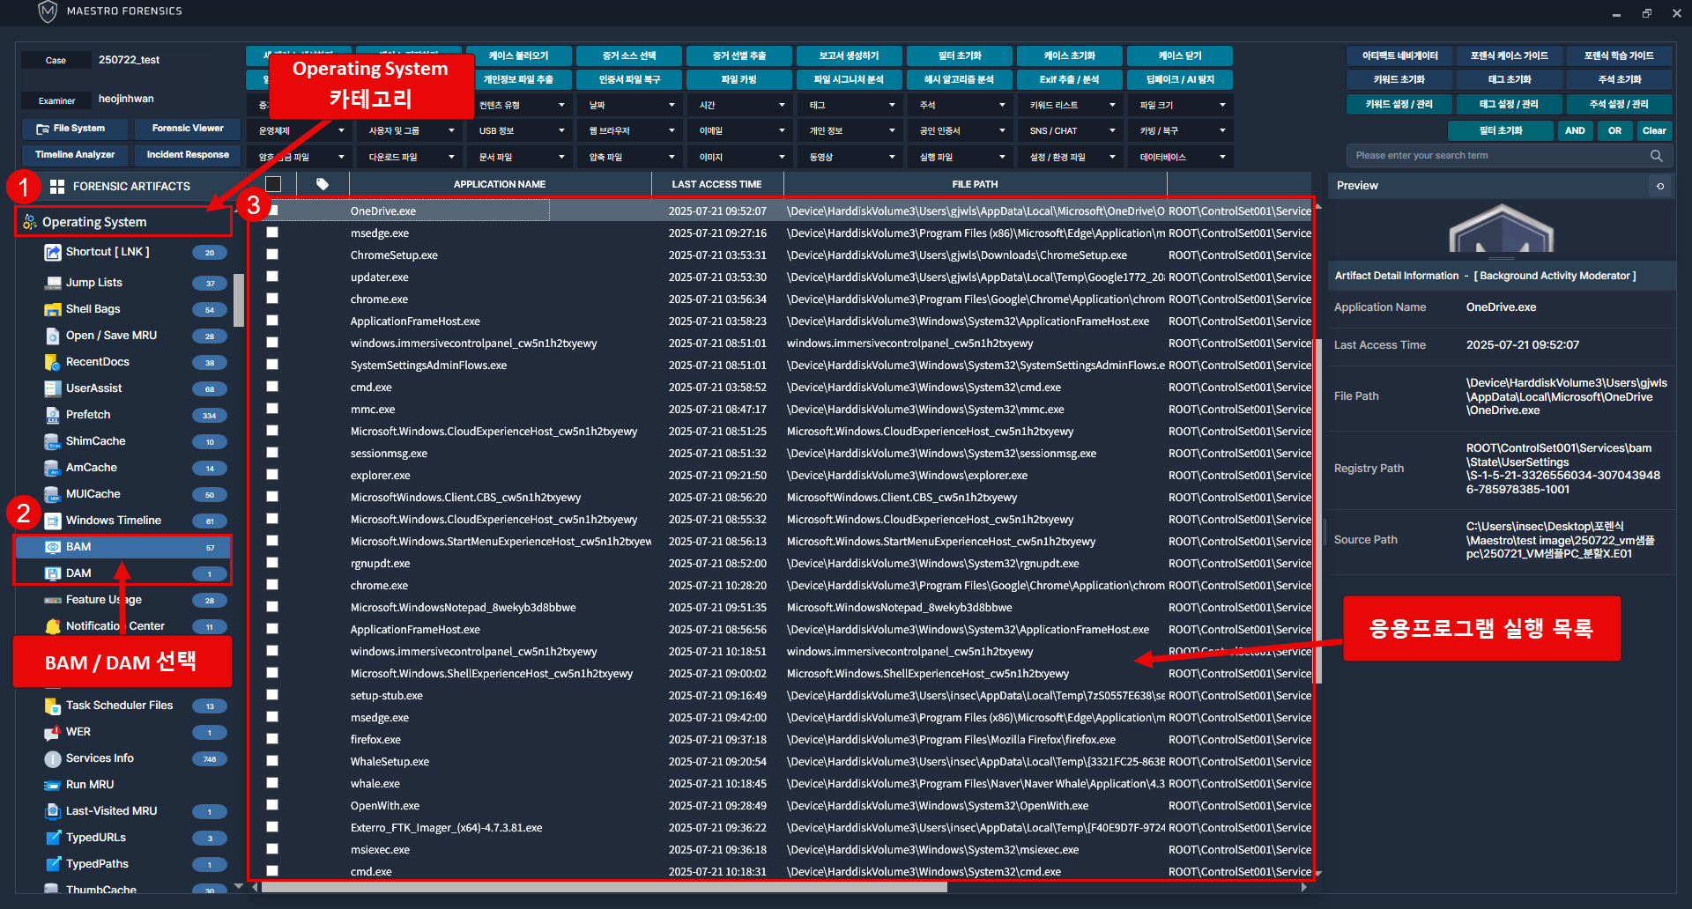This screenshot has width=1692, height=909.
Task: Check the box for msedge.exe row
Action: tap(272, 233)
